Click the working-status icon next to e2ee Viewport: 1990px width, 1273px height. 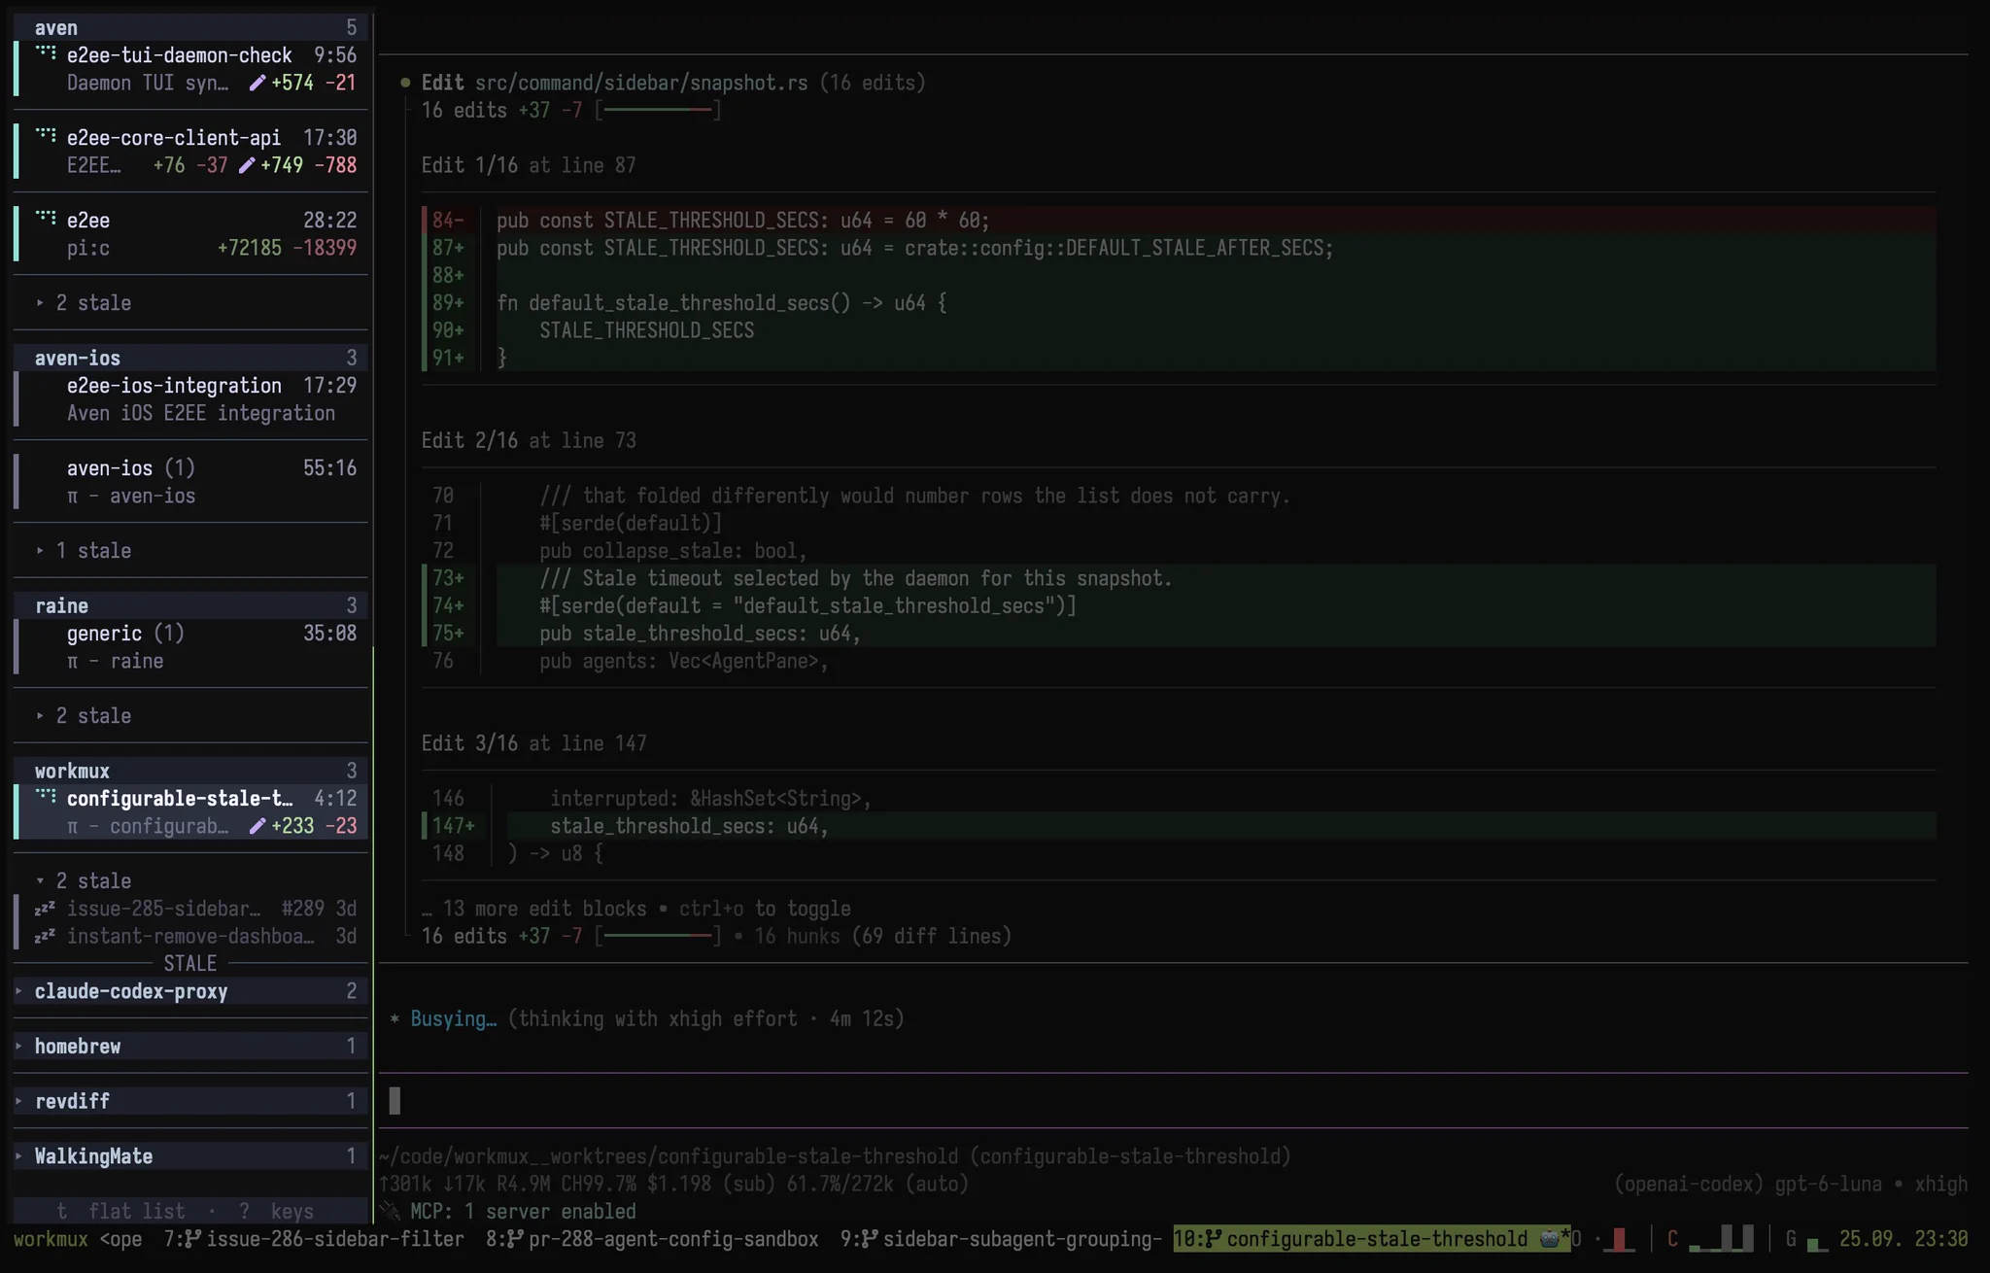click(x=46, y=219)
